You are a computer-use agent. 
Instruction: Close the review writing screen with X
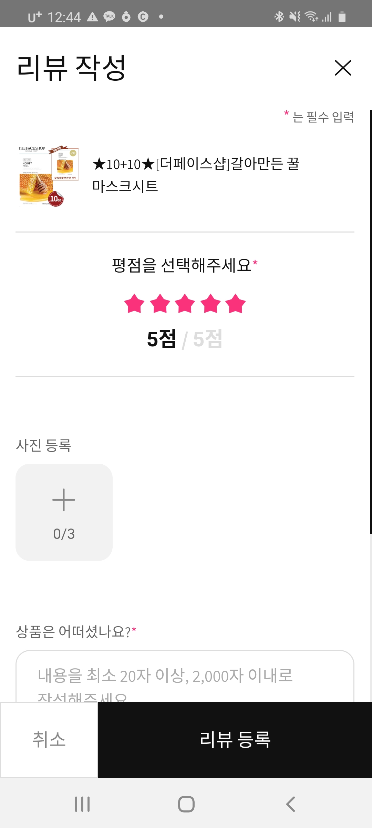click(x=343, y=68)
